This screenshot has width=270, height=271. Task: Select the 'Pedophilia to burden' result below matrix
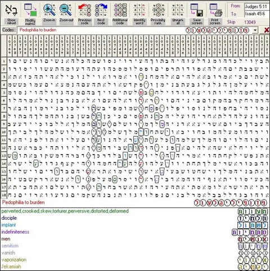tap(23, 202)
